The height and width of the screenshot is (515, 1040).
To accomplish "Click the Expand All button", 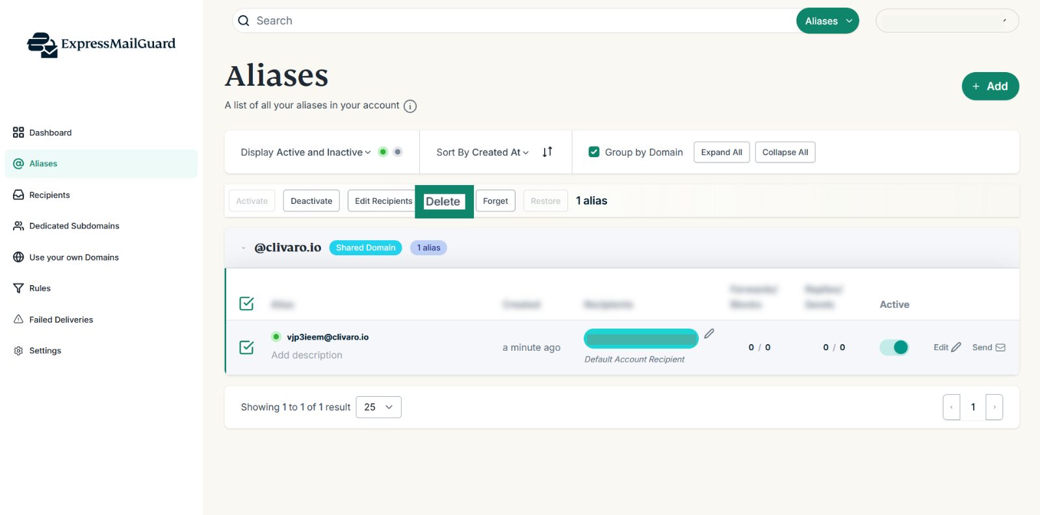I will 721,152.
